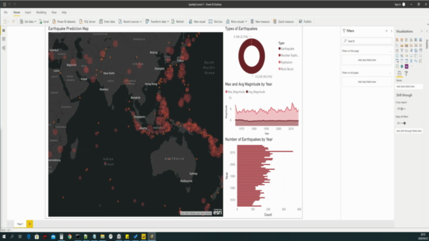Open Chrome from the taskbar
429x241 pixels.
pos(70,236)
